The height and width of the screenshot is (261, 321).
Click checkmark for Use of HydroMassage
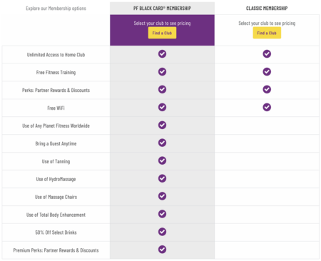[162, 178]
